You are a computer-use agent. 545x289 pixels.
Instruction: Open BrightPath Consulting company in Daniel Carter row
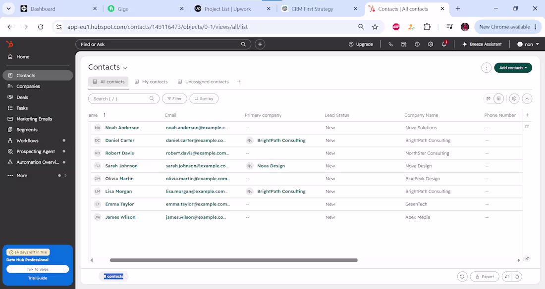pos(281,141)
